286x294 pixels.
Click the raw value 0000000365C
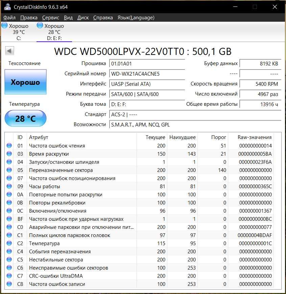click(255, 187)
